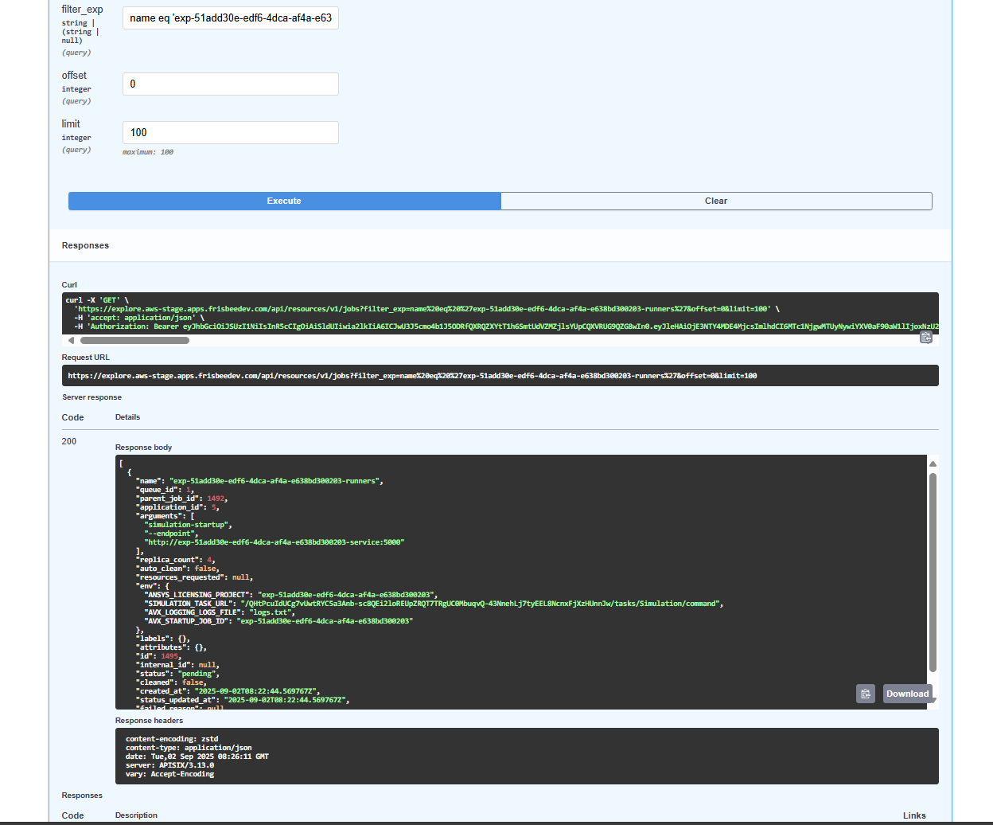Screen dimensions: 993x825
Task: Click the 'accept: application/json' curl line
Action: pyautogui.click(x=139, y=318)
